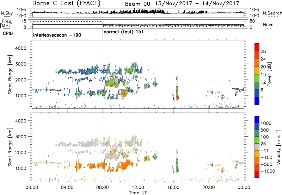The image size is (282, 195).
Task: Click the 18 tick on the frequency axis
Action: (x=24, y=21)
